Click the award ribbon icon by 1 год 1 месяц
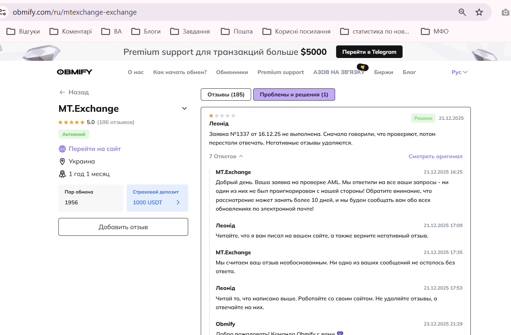The height and width of the screenshot is (335, 511). (x=62, y=174)
